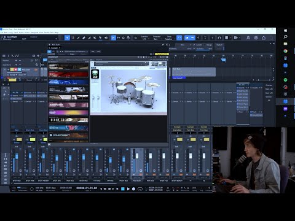Click the Kick Sum mixer channel fader

(x=137, y=156)
